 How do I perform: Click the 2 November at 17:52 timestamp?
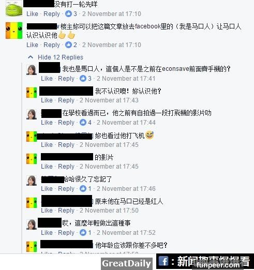point(126,232)
